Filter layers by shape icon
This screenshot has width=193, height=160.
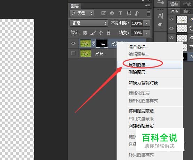129,13
